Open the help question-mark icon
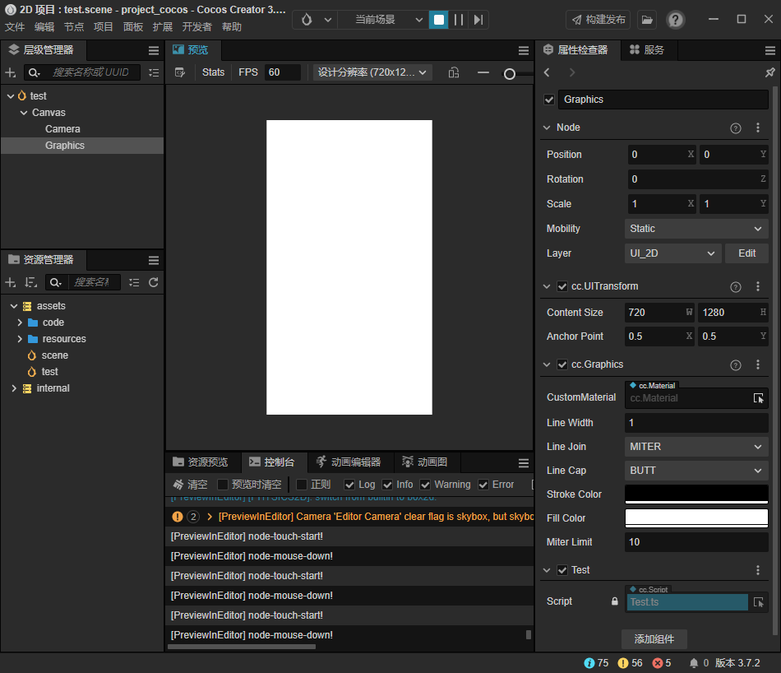This screenshot has width=781, height=673. click(675, 20)
